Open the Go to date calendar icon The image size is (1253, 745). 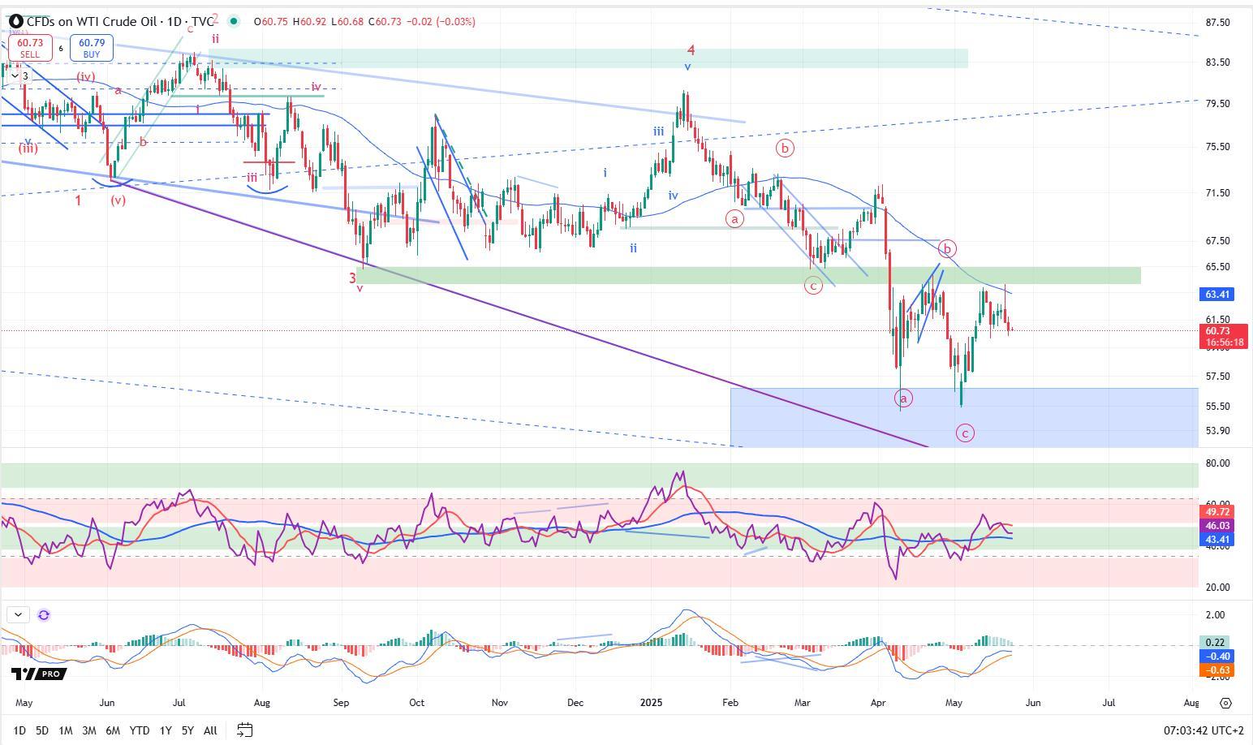pyautogui.click(x=244, y=730)
